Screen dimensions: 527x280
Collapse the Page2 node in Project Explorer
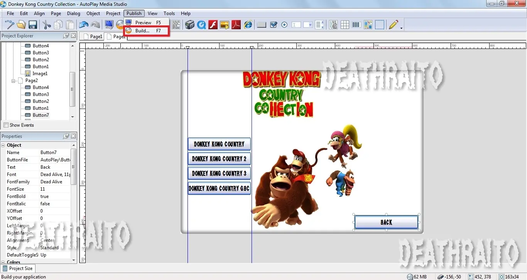(x=14, y=81)
